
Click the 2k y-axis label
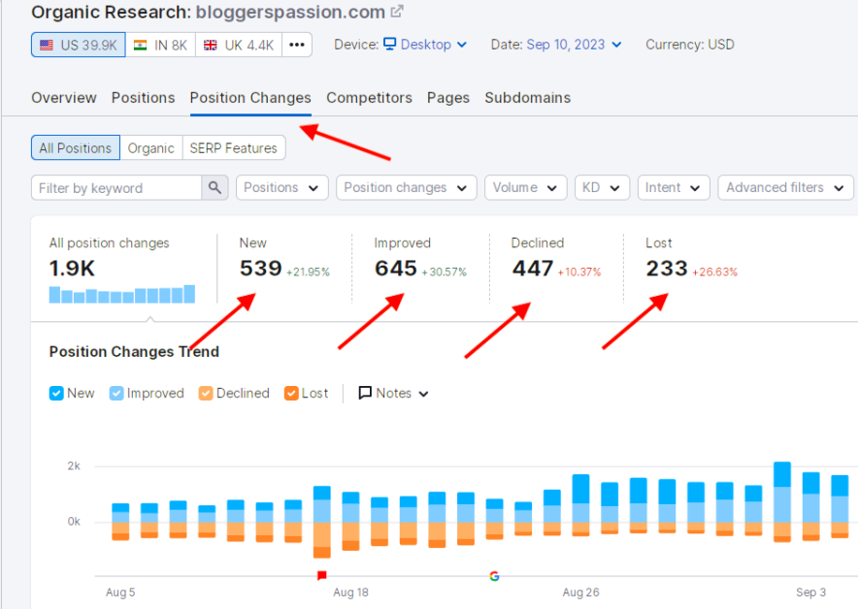74,465
